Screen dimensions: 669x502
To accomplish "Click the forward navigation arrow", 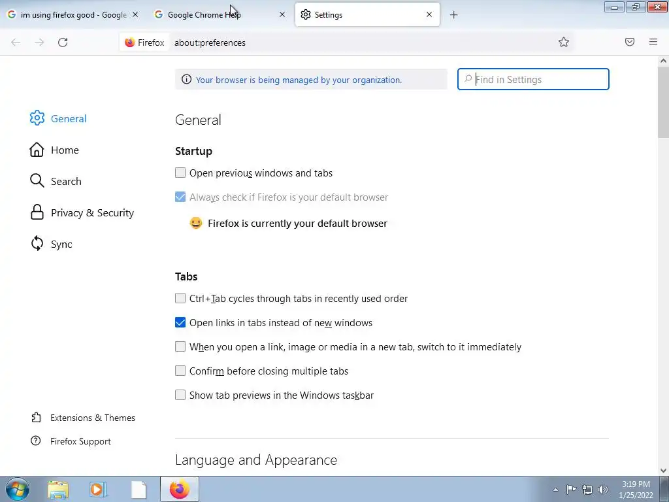I will point(39,42).
